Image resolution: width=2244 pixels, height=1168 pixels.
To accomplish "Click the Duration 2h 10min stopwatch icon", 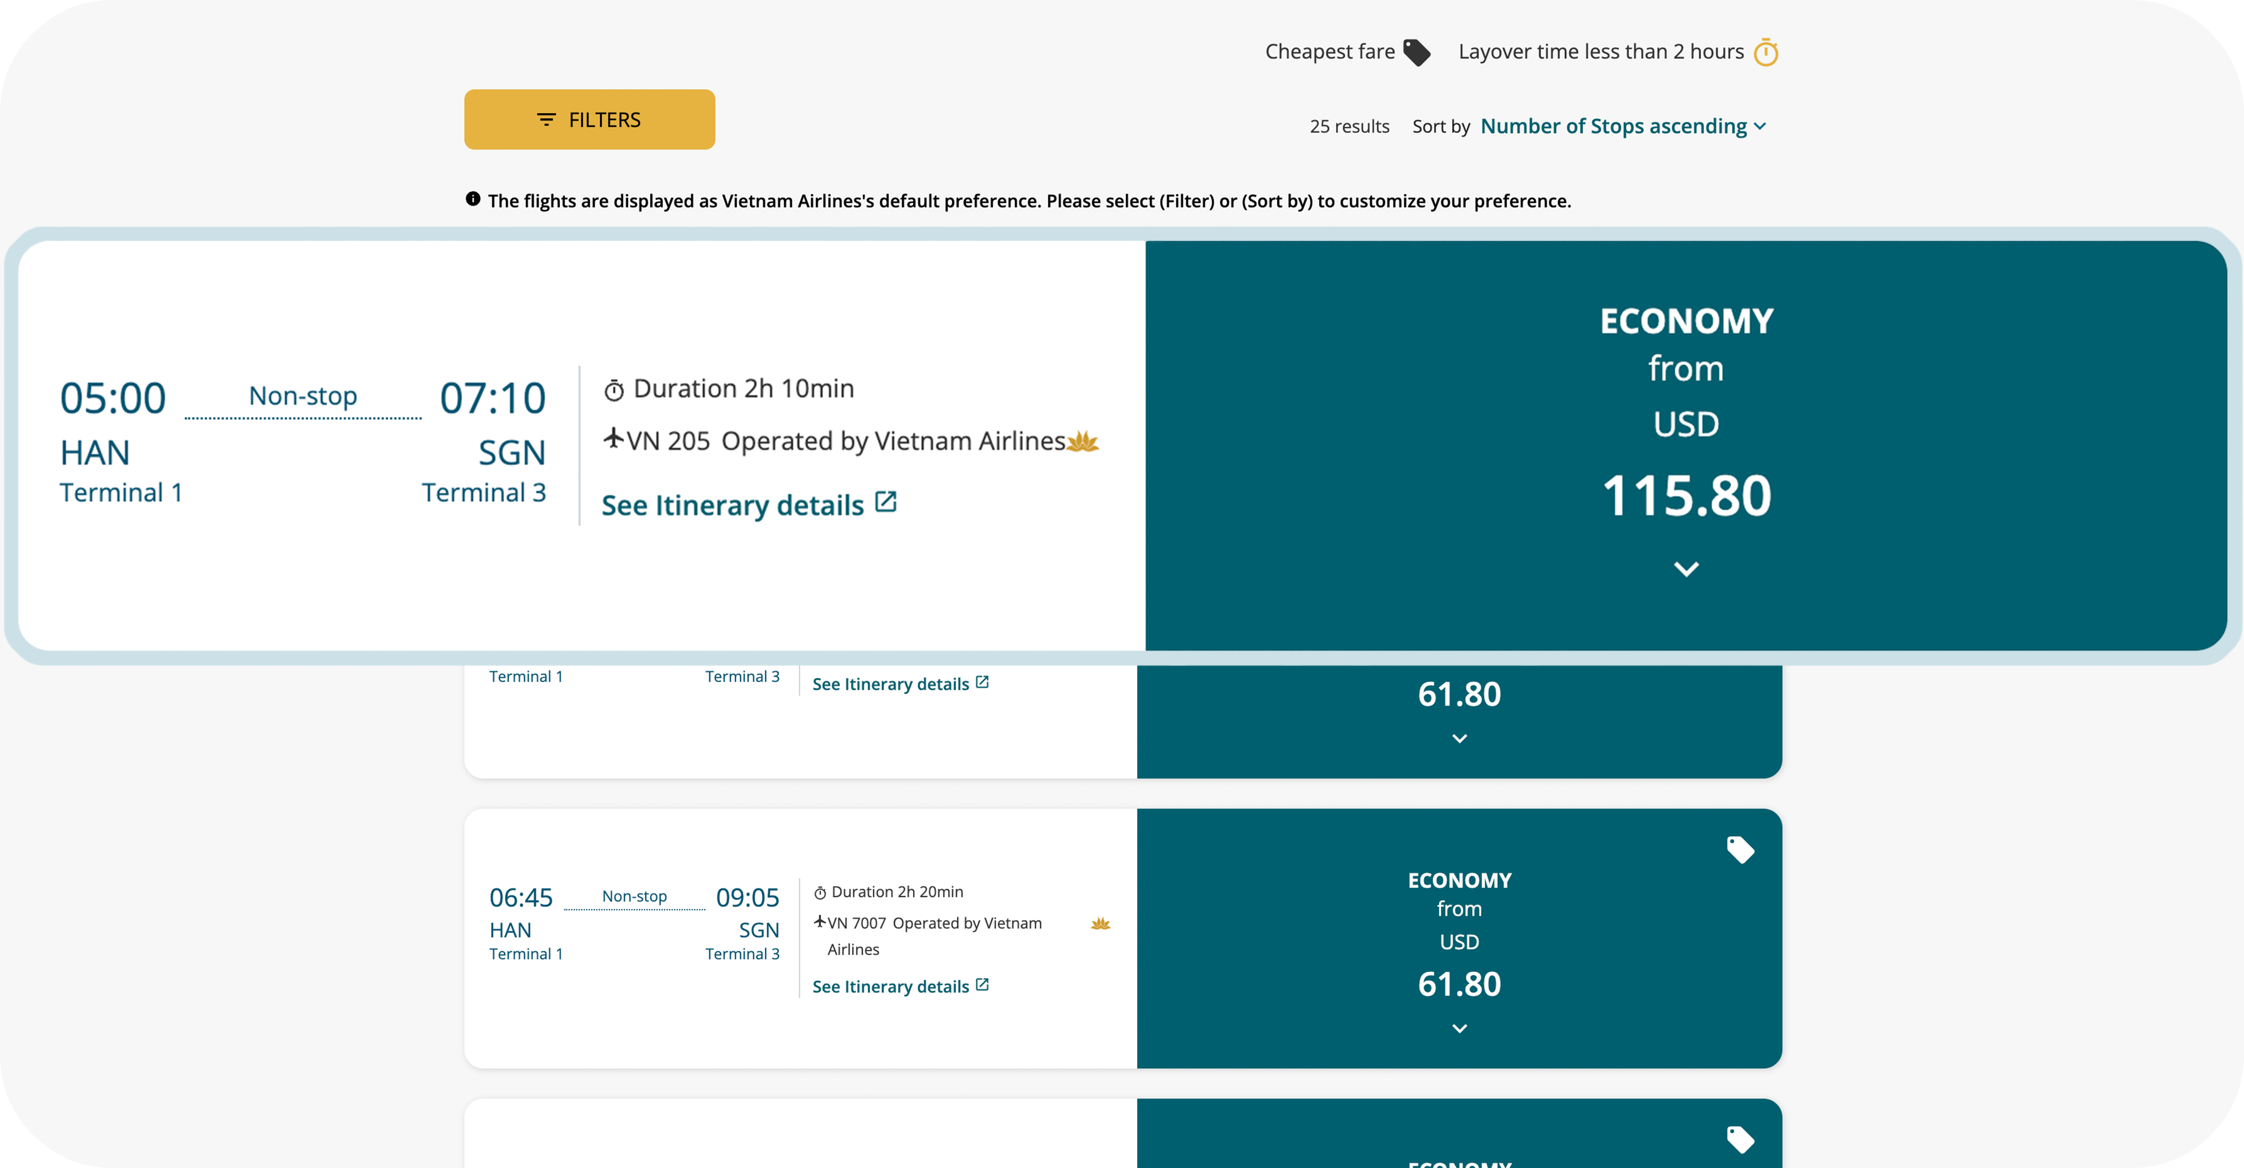I will point(613,389).
